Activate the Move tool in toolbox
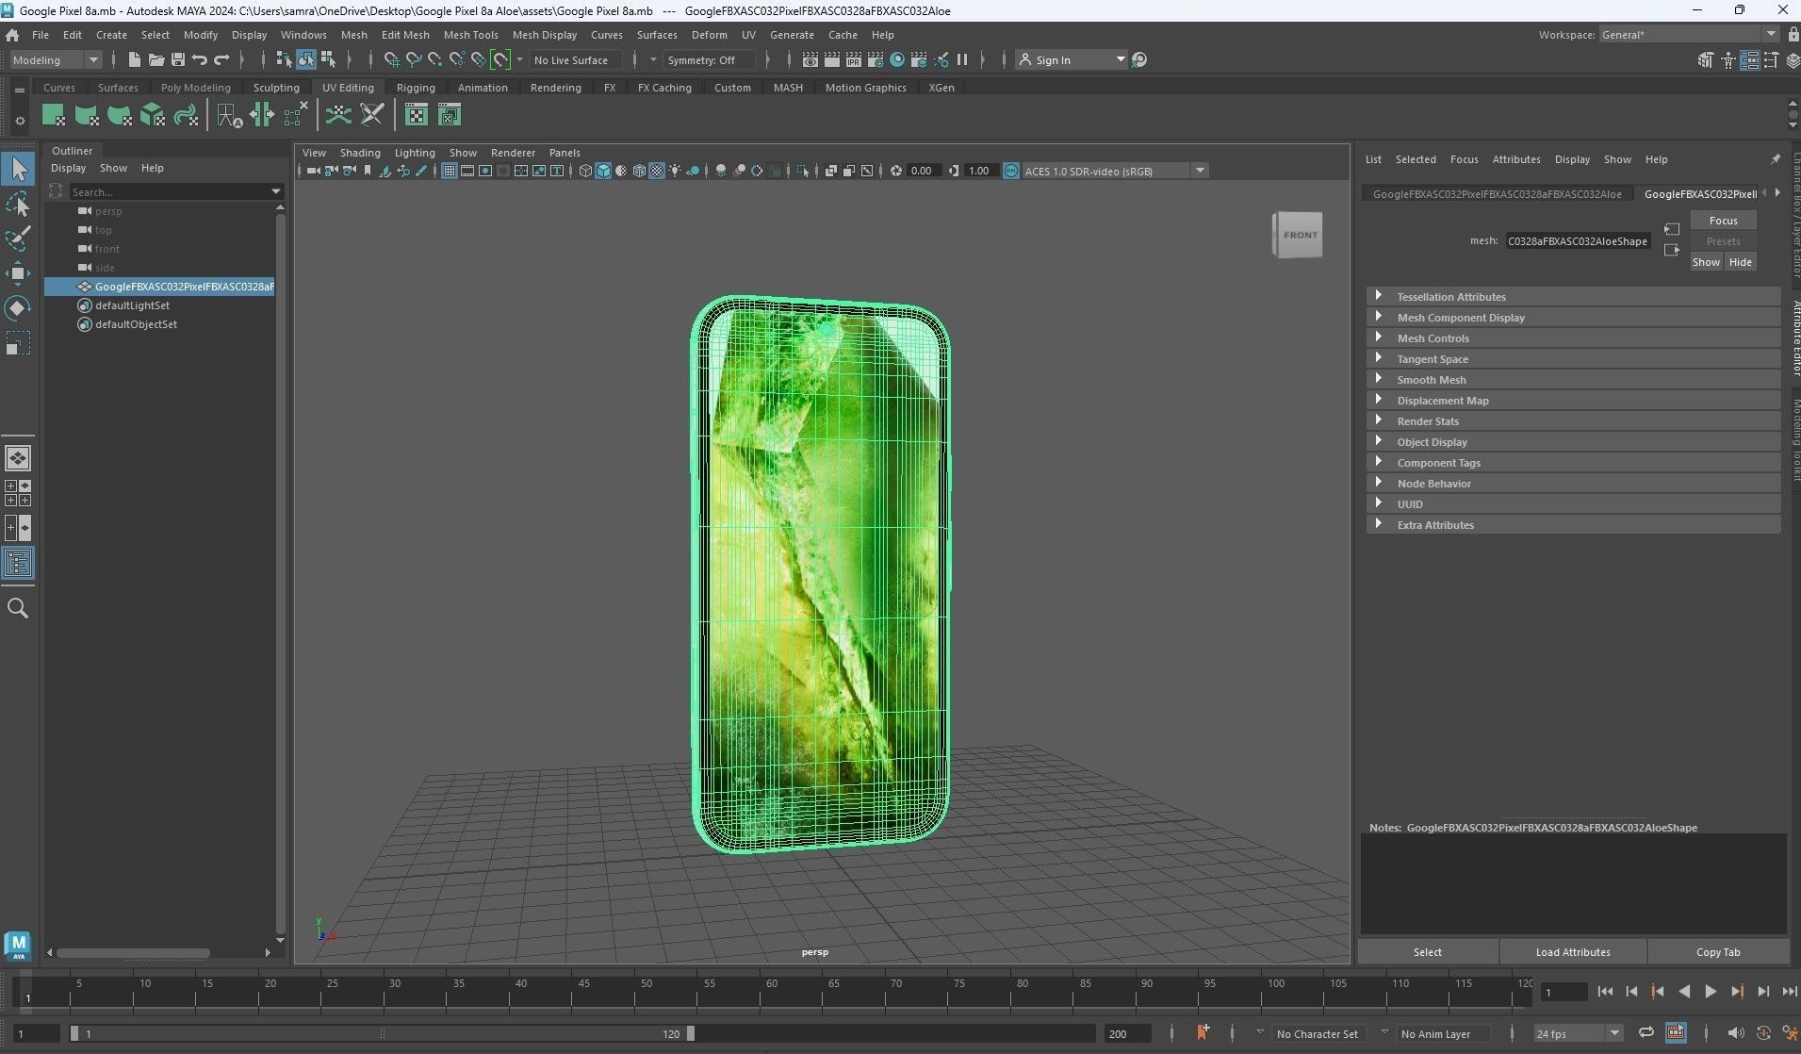Screen dimensions: 1801x1054 (x=18, y=273)
